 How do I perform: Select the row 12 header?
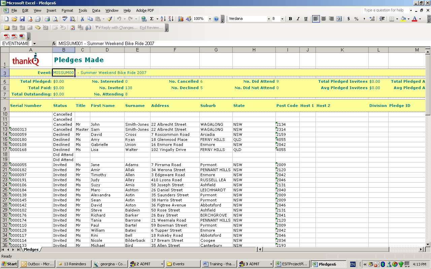5,124
